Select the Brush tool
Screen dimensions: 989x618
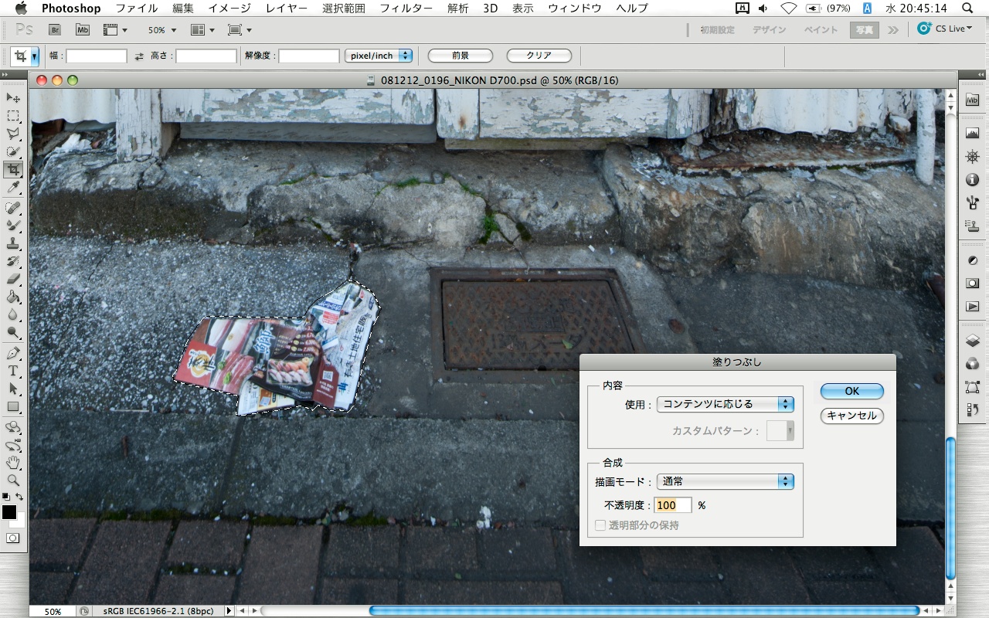tap(14, 226)
